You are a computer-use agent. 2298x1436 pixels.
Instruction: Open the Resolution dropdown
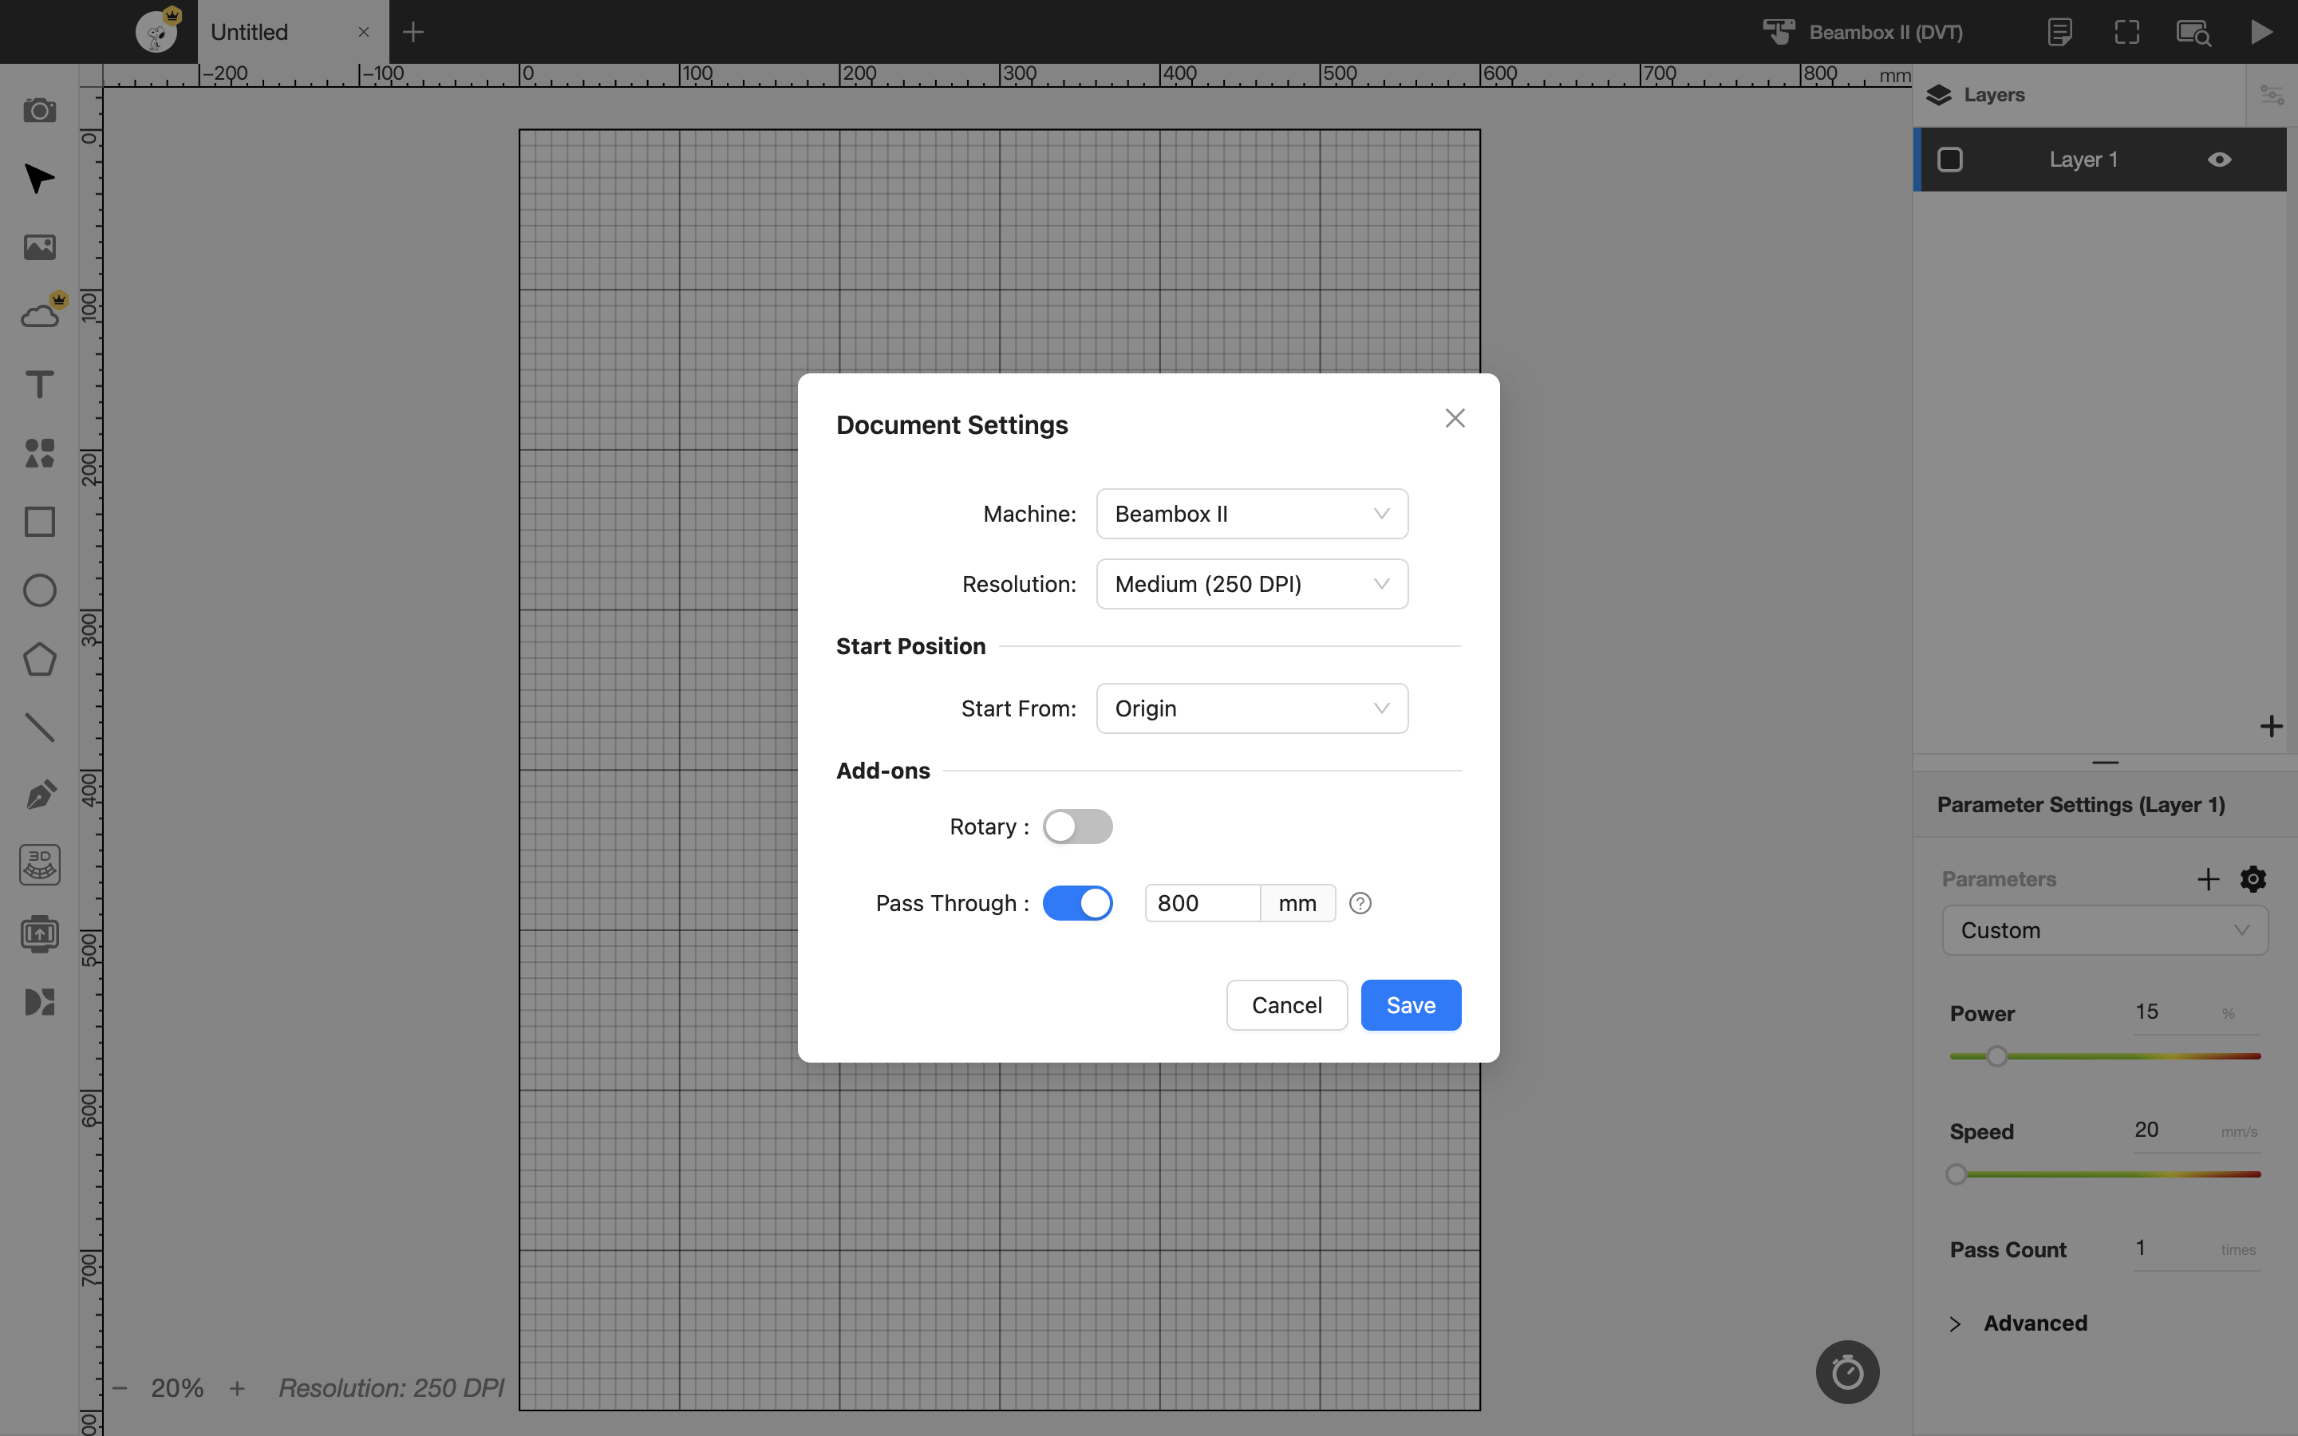1252,584
